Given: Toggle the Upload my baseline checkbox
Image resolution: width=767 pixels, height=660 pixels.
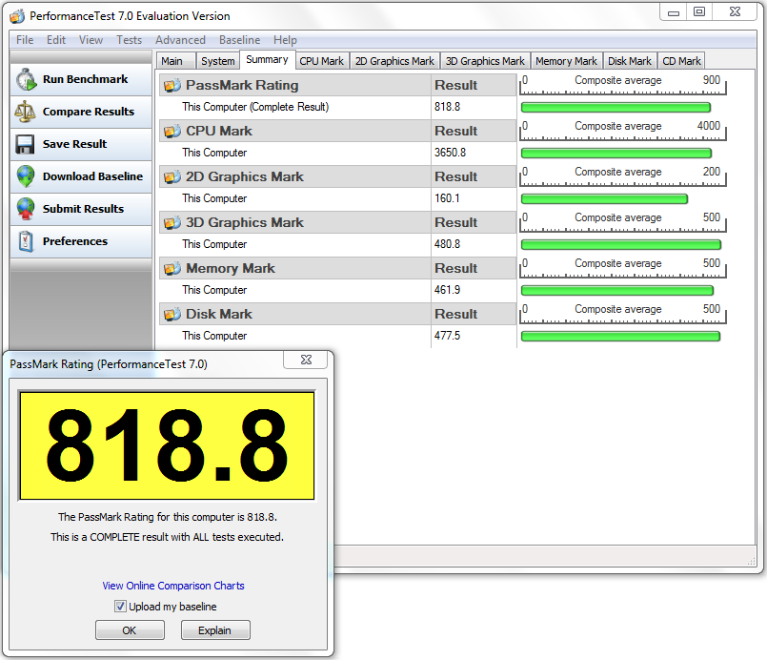Looking at the screenshot, I should [x=120, y=607].
